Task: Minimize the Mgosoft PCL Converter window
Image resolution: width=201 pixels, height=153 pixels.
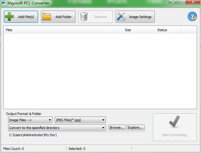Action: [173, 2]
